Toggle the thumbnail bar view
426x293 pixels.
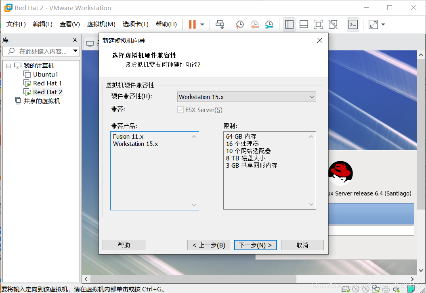pyautogui.click(x=304, y=25)
